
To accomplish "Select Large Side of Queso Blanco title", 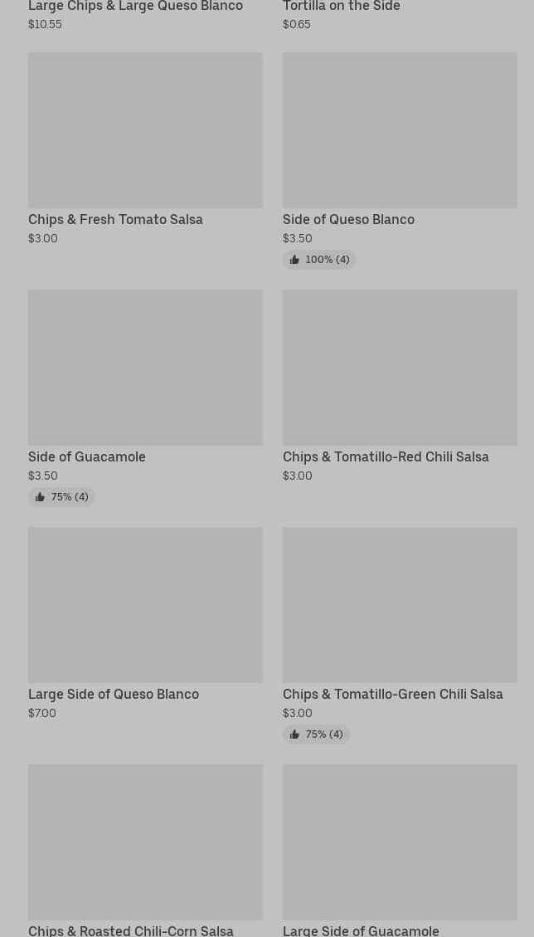I will pyautogui.click(x=114, y=694).
